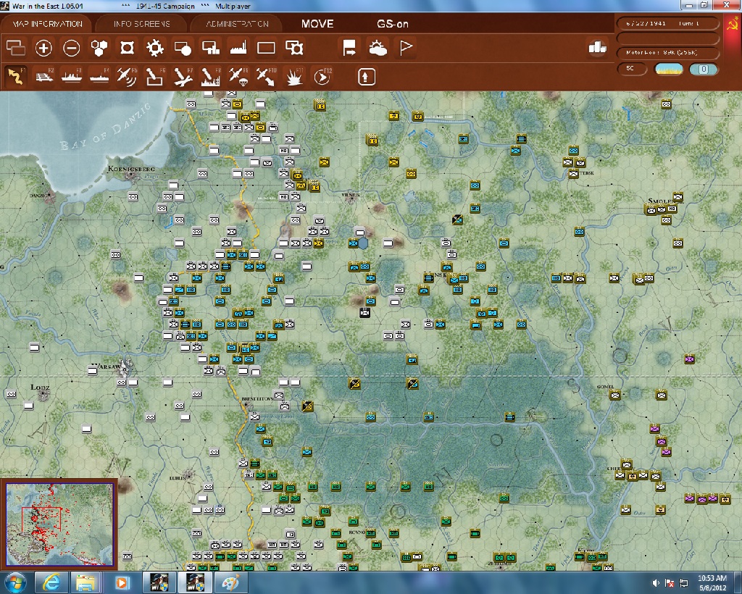The width and height of the screenshot is (742, 594).
Task: Click the Lodz city label on the map
Action: tap(40, 387)
